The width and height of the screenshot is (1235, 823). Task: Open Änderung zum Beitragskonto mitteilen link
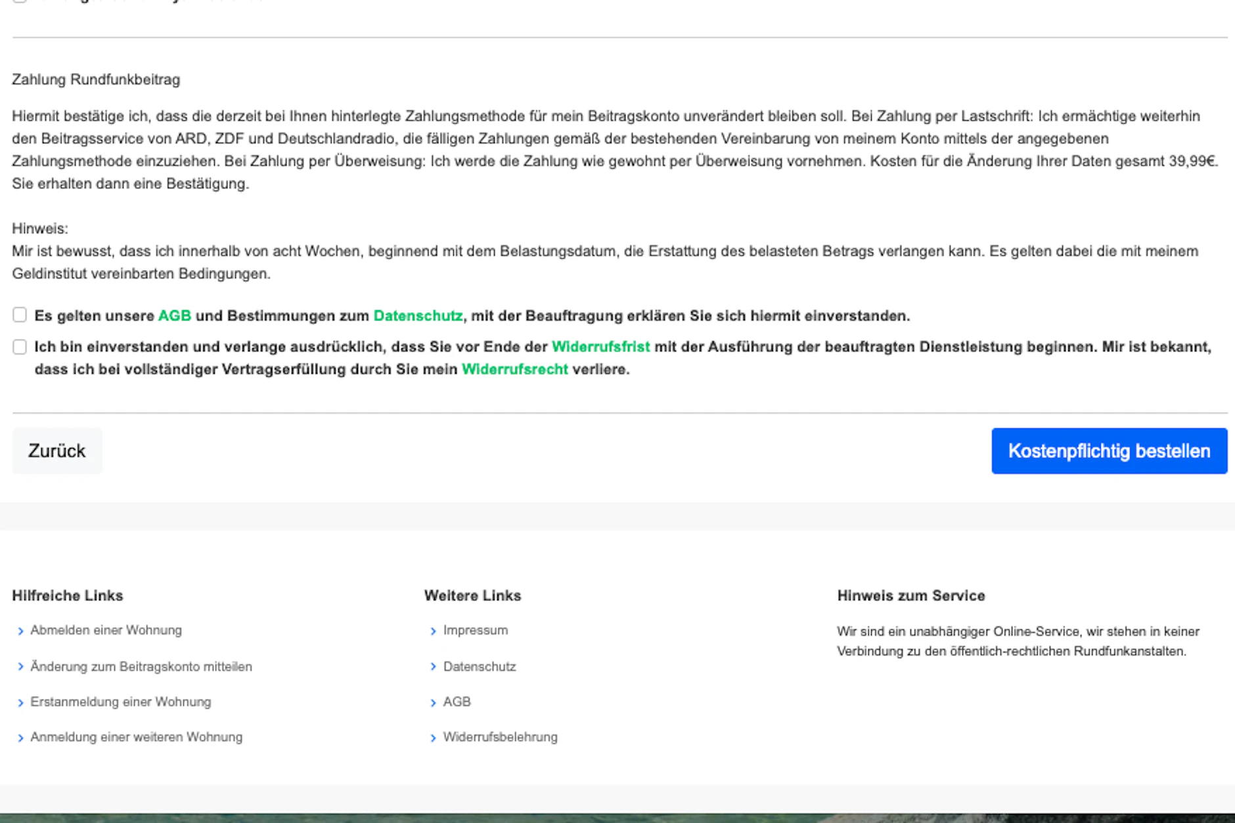tap(141, 666)
